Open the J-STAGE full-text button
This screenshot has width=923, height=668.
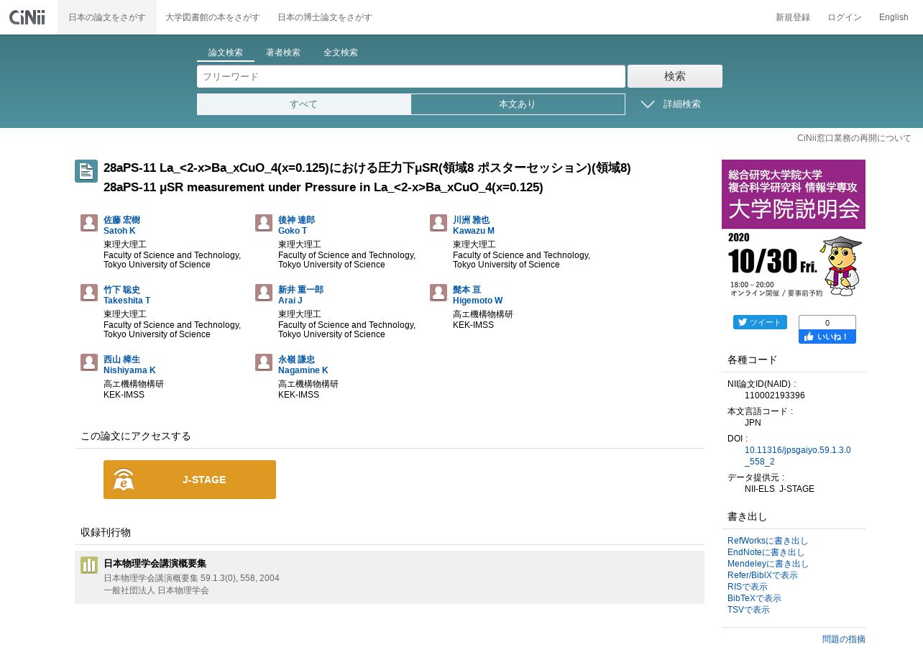[x=190, y=480]
